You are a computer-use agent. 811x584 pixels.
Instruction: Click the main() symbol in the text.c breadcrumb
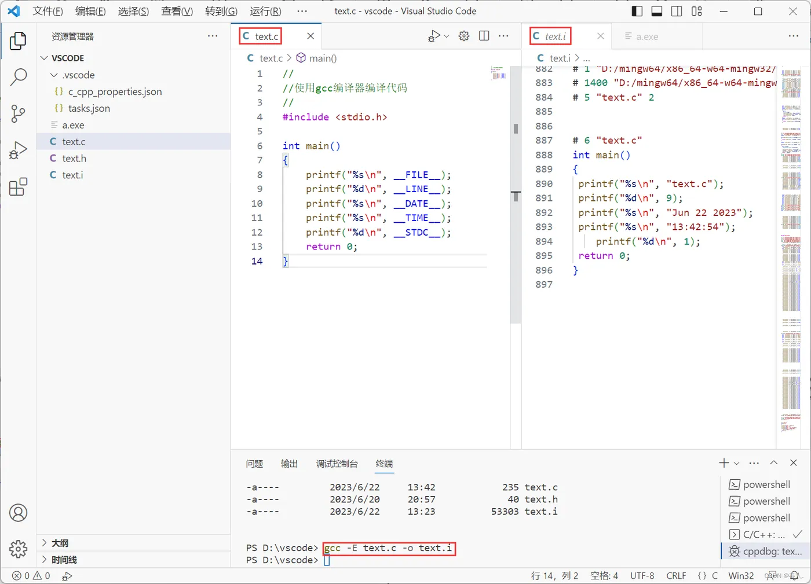click(316, 58)
